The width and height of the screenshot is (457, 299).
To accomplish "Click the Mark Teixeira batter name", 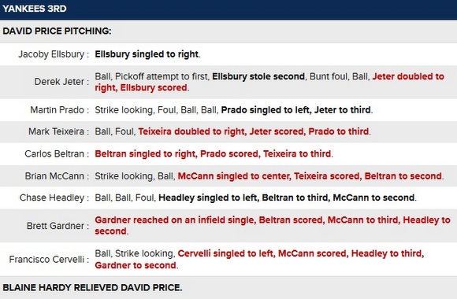I will 56,131.
